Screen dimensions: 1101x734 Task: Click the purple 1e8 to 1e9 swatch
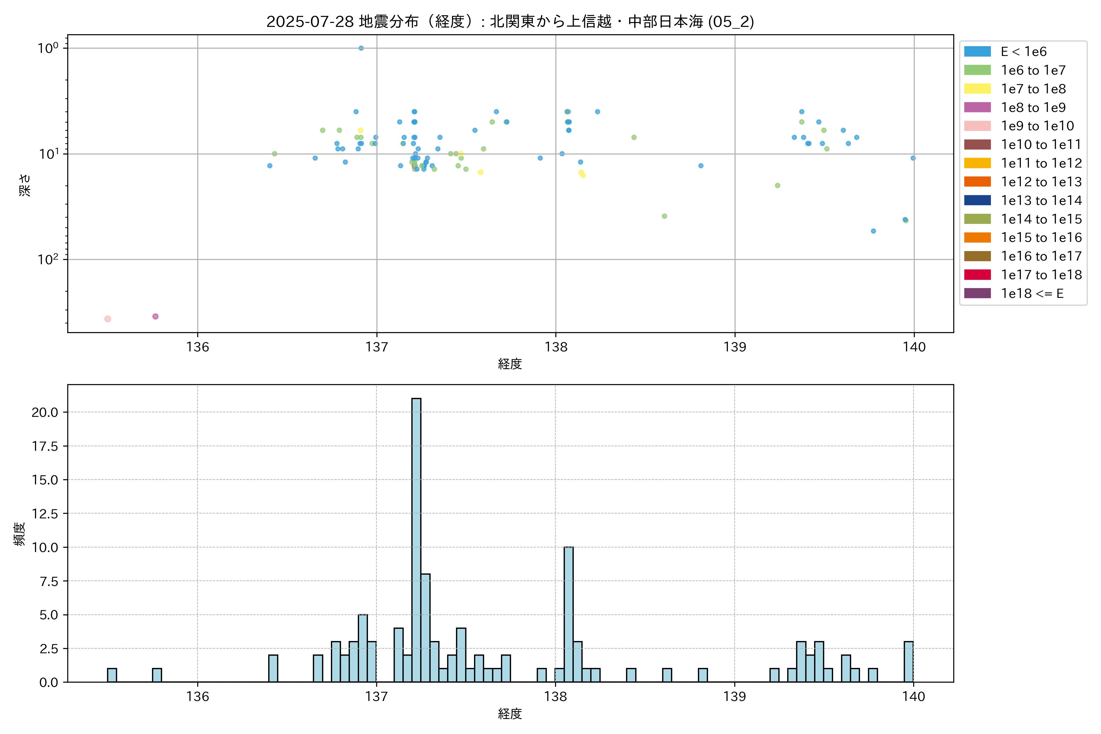pyautogui.click(x=977, y=107)
